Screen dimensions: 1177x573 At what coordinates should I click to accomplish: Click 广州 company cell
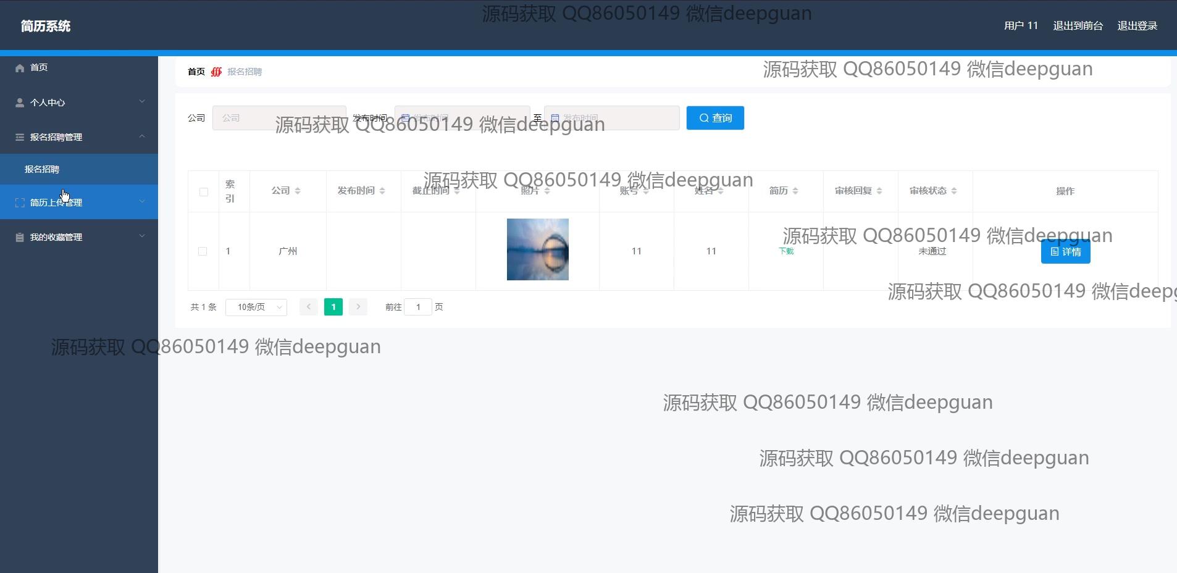click(x=288, y=251)
